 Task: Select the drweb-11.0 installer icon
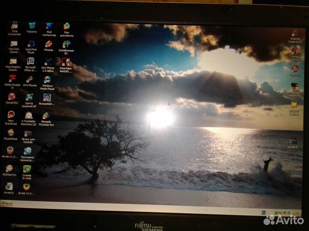[x=10, y=152]
